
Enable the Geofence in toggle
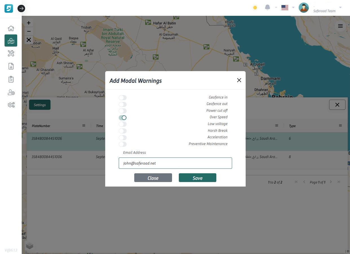pyautogui.click(x=123, y=98)
